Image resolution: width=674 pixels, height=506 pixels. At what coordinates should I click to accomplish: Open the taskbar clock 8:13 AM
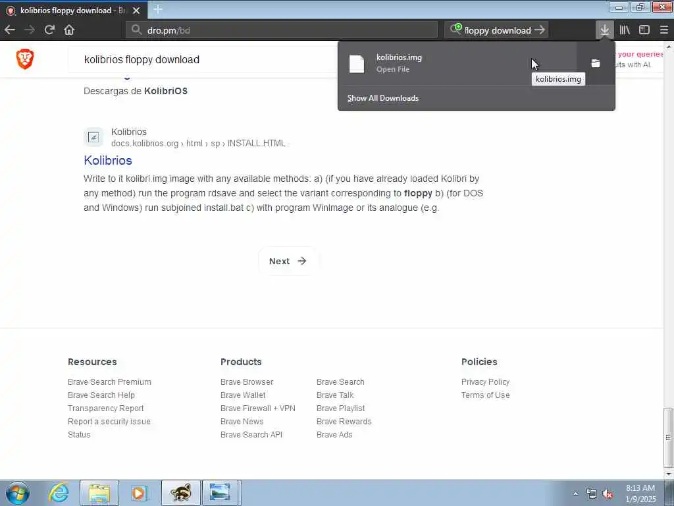coord(640,493)
